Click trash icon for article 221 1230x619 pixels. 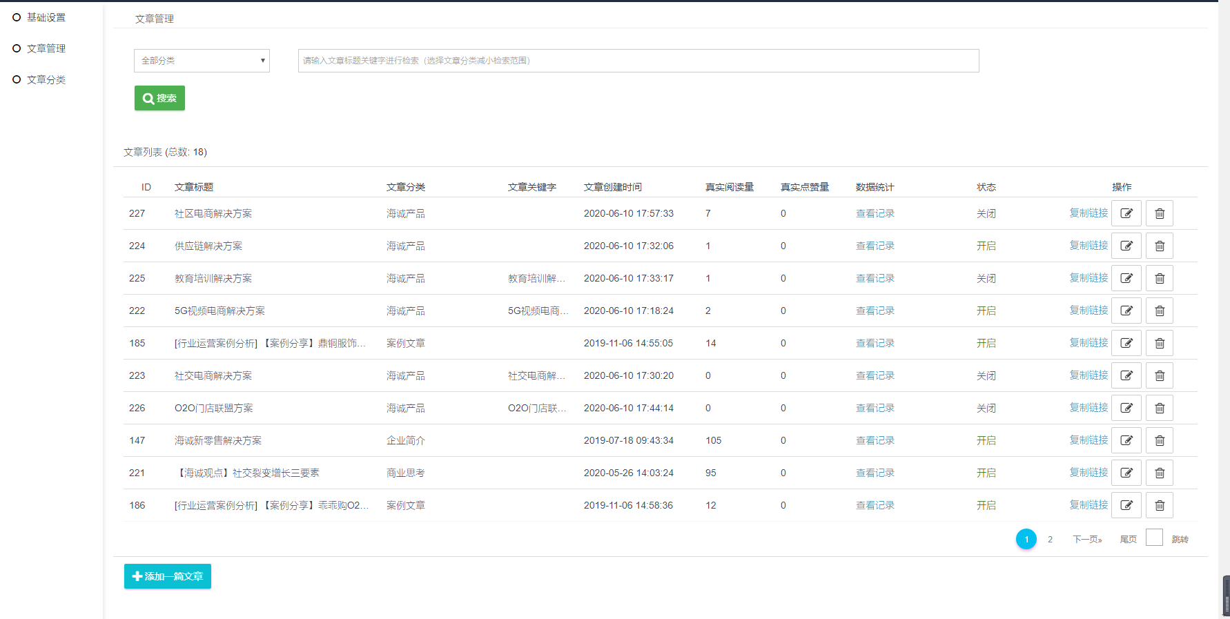point(1159,473)
